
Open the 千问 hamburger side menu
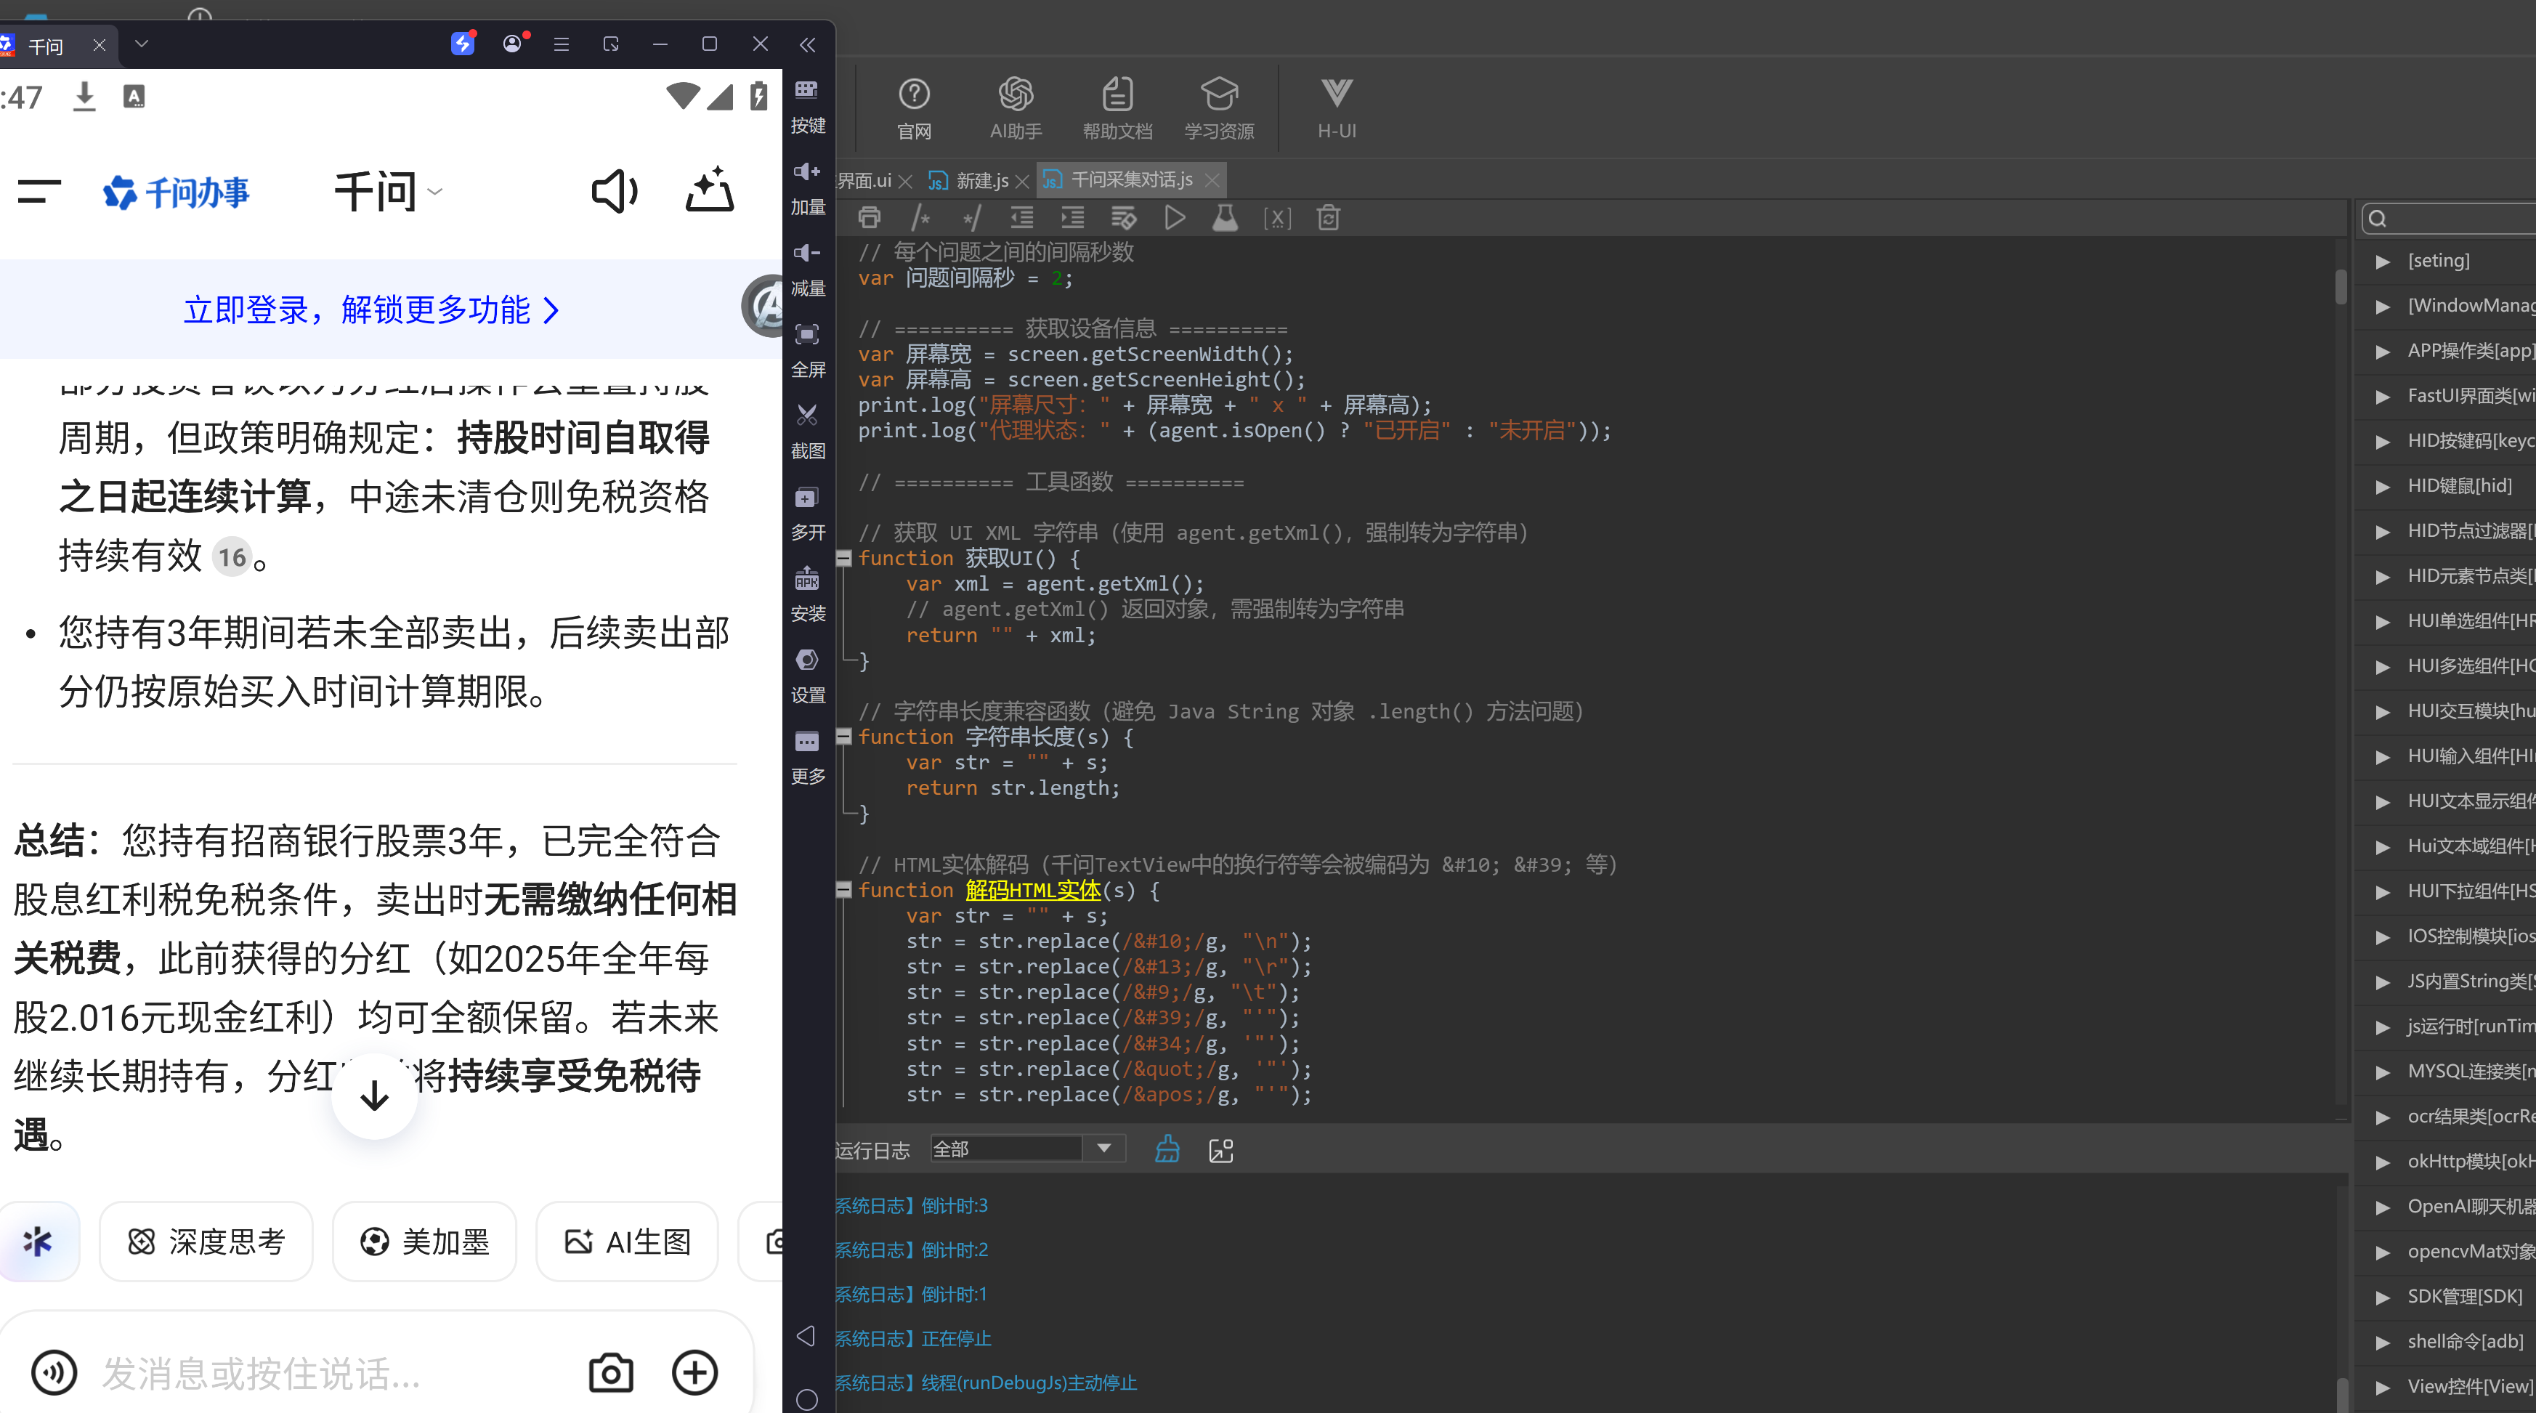coord(39,191)
